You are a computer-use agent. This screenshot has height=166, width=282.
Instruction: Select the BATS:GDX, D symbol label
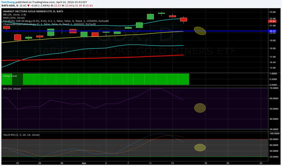coord(10,5)
